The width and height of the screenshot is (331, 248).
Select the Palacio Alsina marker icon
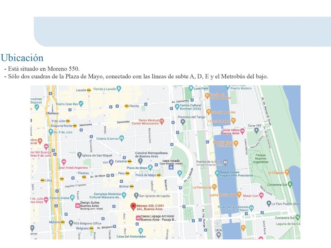click(x=72, y=198)
